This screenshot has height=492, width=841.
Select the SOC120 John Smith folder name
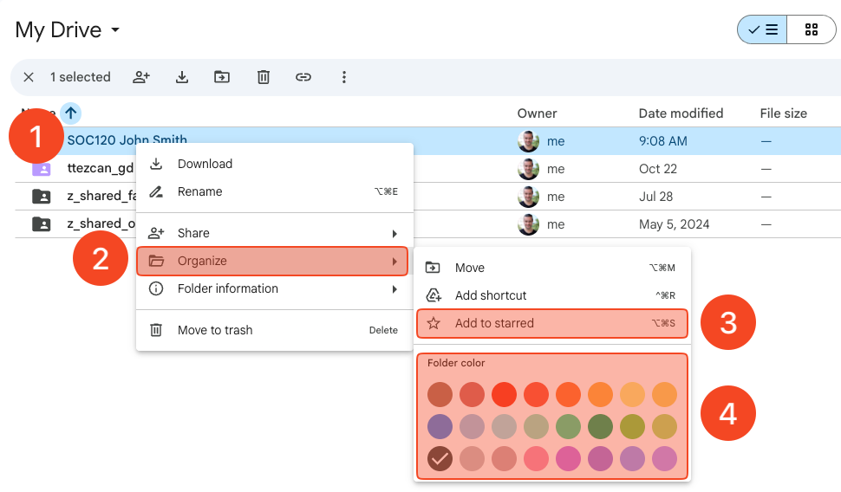click(127, 139)
